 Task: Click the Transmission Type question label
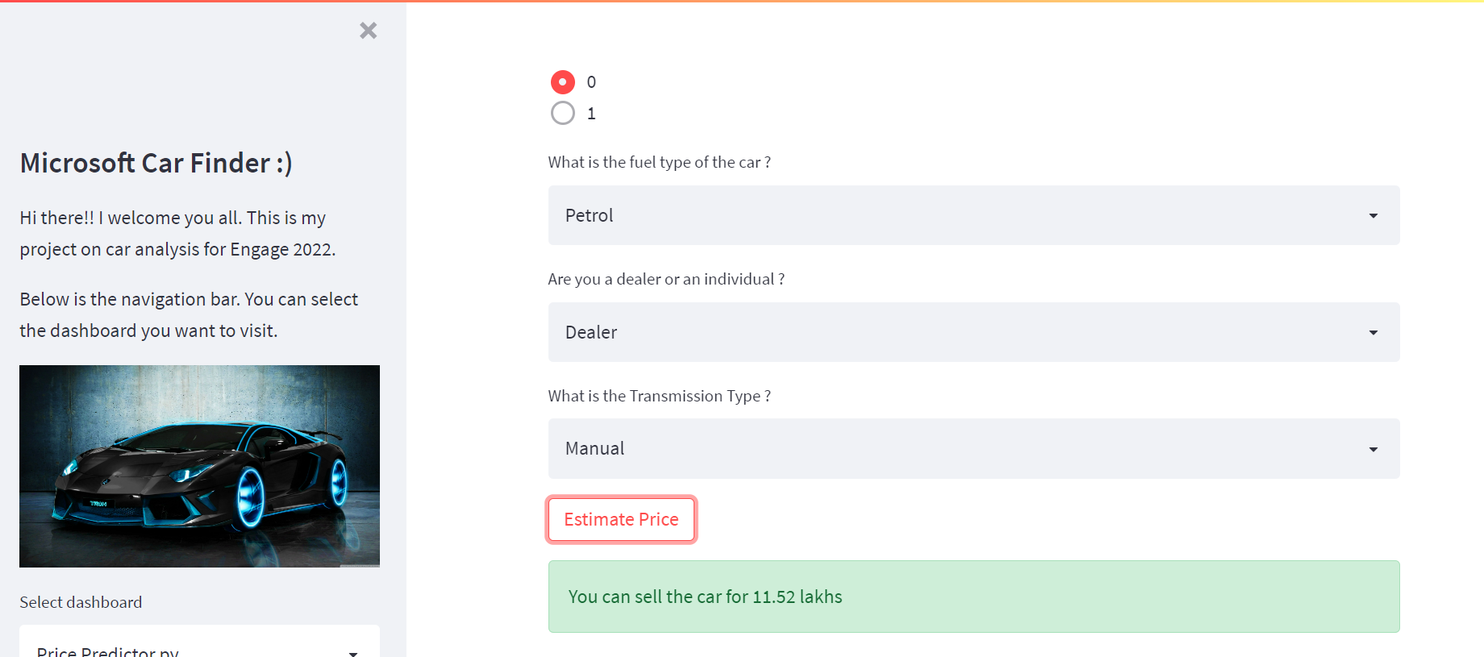(659, 396)
